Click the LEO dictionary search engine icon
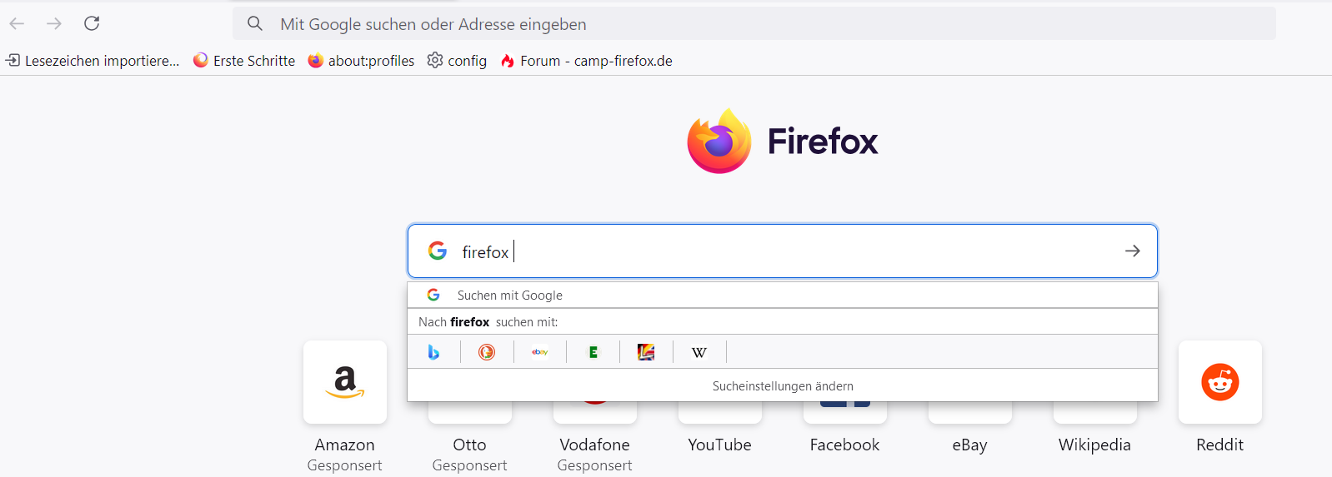Image resolution: width=1332 pixels, height=477 pixels. click(x=646, y=352)
